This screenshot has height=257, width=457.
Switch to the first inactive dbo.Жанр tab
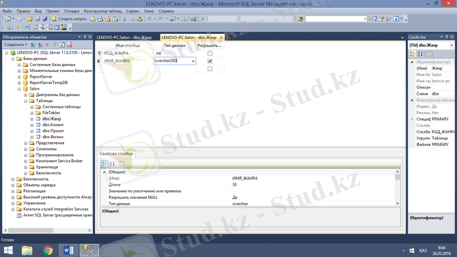click(124, 37)
